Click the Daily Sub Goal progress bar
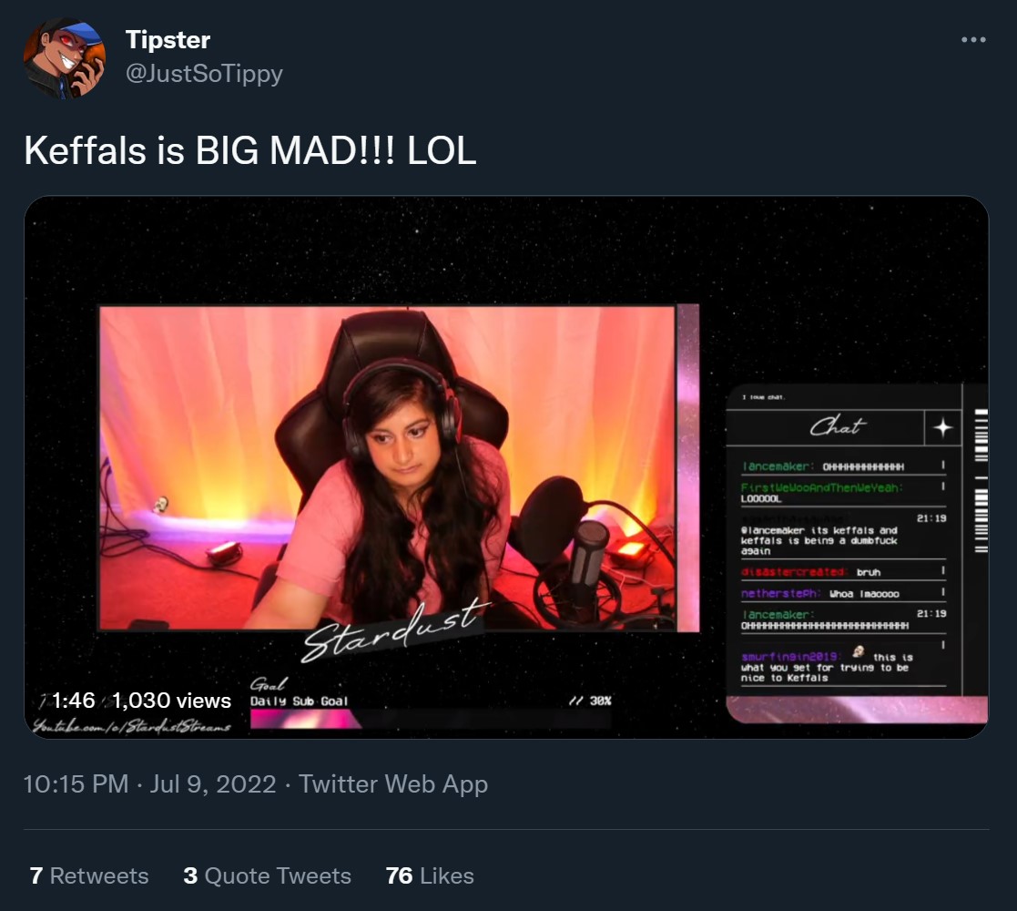The width and height of the screenshot is (1017, 911). click(x=430, y=719)
